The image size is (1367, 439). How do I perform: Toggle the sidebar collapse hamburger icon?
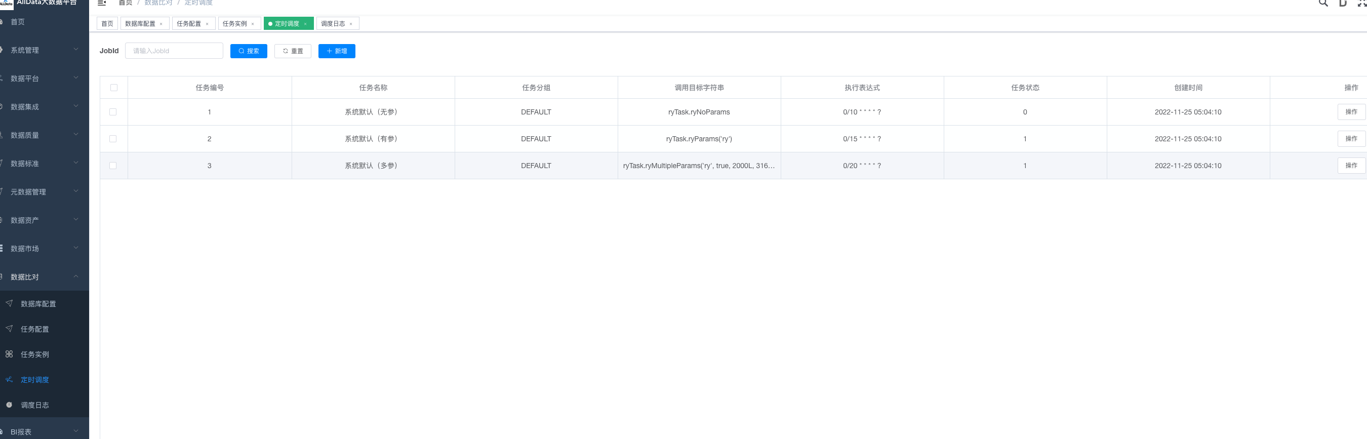click(x=102, y=3)
